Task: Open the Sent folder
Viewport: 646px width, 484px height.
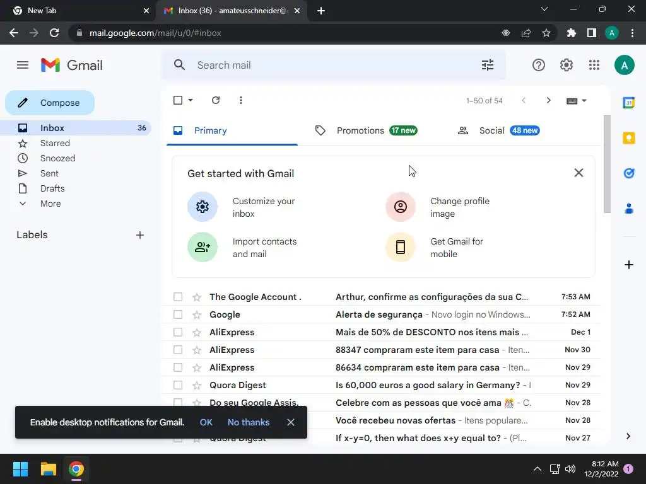Action: click(x=76, y=174)
